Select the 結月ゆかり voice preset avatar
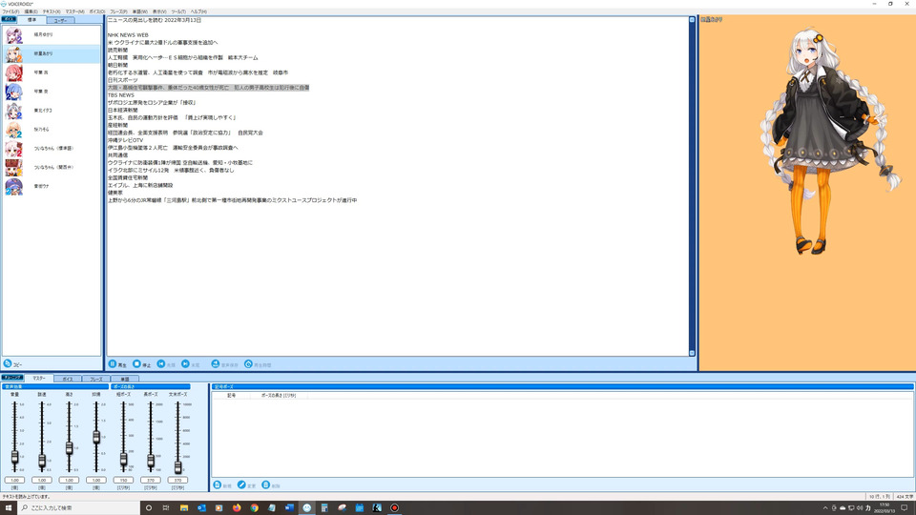The image size is (916, 515). [14, 35]
